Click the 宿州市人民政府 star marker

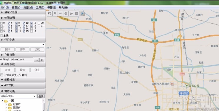[x=172, y=84]
